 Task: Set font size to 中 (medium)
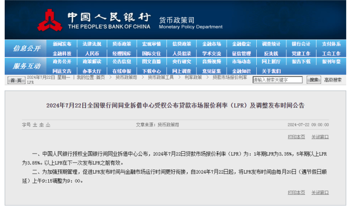41,125
